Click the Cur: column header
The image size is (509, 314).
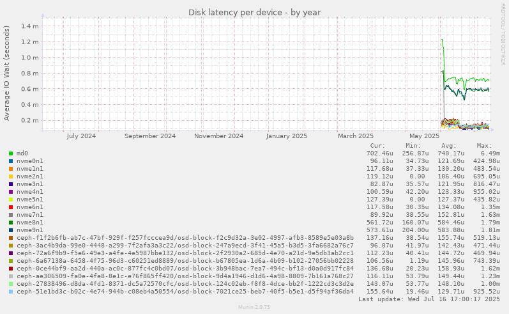point(377,146)
